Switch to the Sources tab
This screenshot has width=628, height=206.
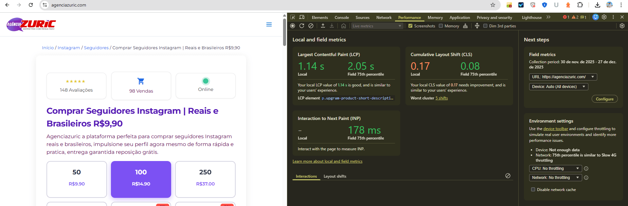(363, 17)
